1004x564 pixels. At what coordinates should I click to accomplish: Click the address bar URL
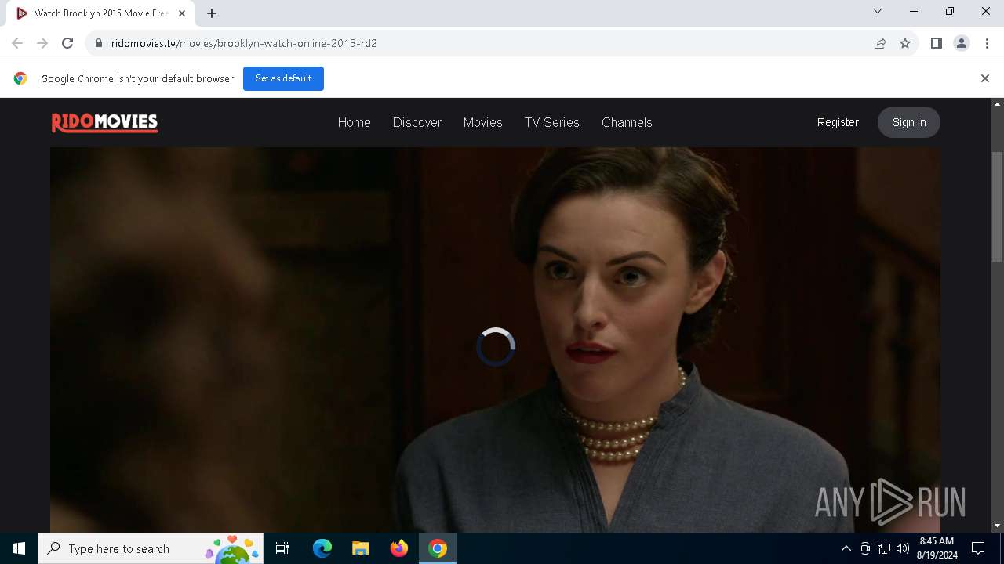click(x=244, y=43)
